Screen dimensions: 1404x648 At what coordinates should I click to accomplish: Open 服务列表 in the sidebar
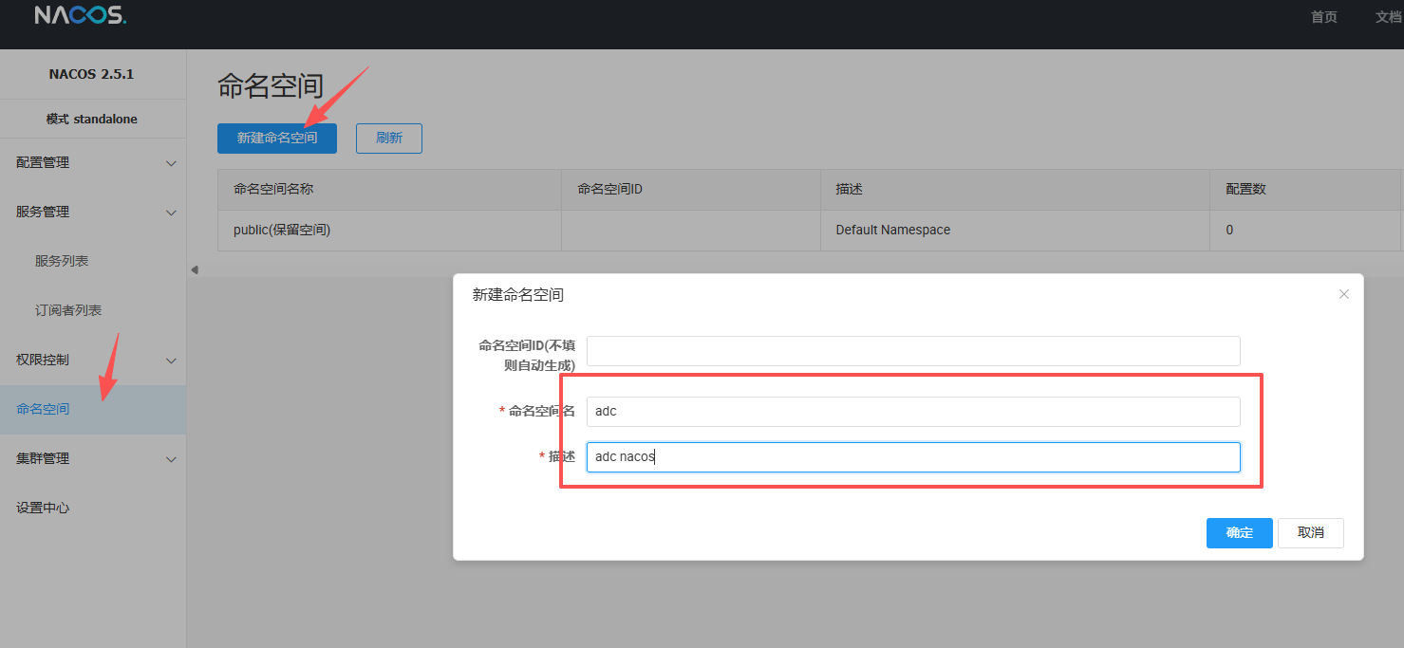(x=62, y=261)
